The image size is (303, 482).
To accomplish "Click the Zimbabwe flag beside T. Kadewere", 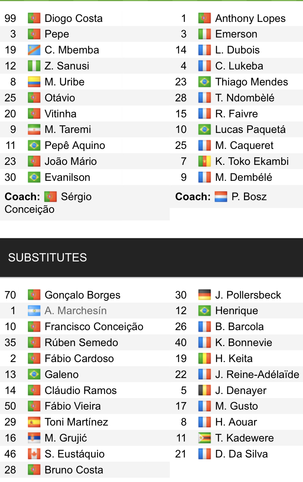I will pyautogui.click(x=205, y=438).
